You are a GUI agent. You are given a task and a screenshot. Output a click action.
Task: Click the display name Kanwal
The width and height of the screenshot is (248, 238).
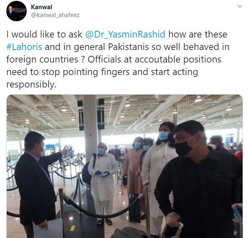[42, 7]
